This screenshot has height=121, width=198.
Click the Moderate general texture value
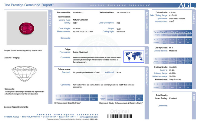(x=173, y=51)
